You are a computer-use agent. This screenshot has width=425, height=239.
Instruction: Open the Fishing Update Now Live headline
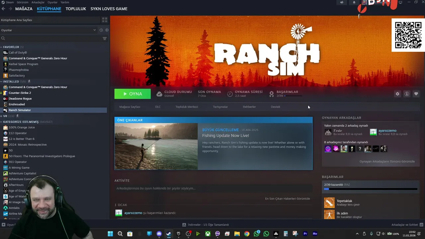[225, 135]
